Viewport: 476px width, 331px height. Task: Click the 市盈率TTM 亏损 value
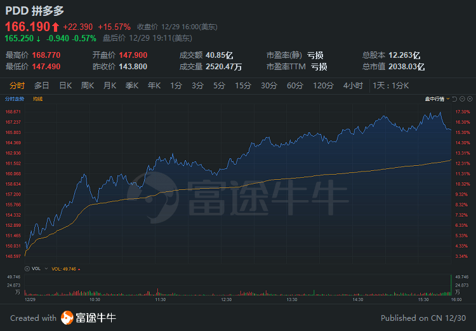[x=319, y=67]
